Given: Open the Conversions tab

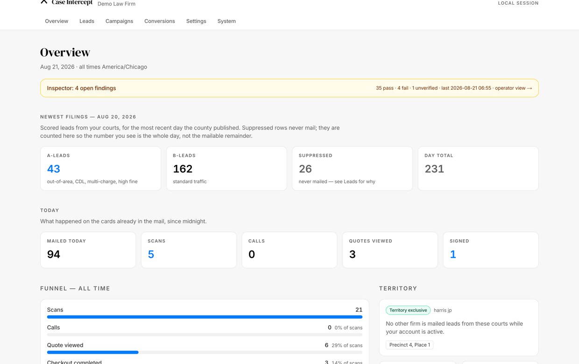Looking at the screenshot, I should click(160, 21).
